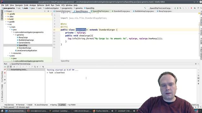The width and height of the screenshot is (202, 113).
Task: Open KDE application launcher
Action: coord(2,111)
